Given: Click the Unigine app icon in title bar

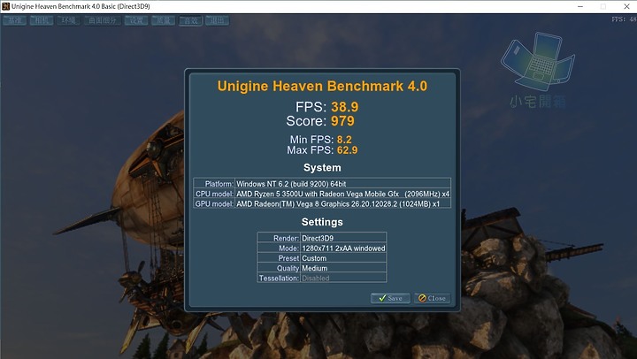Looking at the screenshot, I should click(x=5, y=6).
